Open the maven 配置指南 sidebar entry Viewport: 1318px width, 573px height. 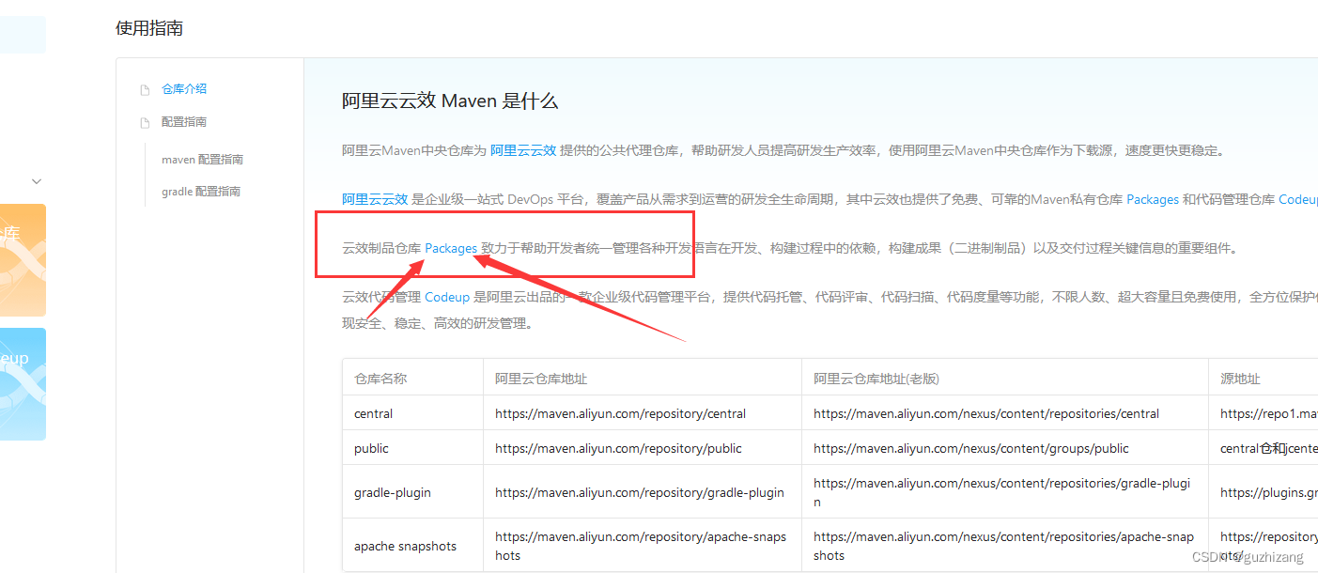(203, 159)
